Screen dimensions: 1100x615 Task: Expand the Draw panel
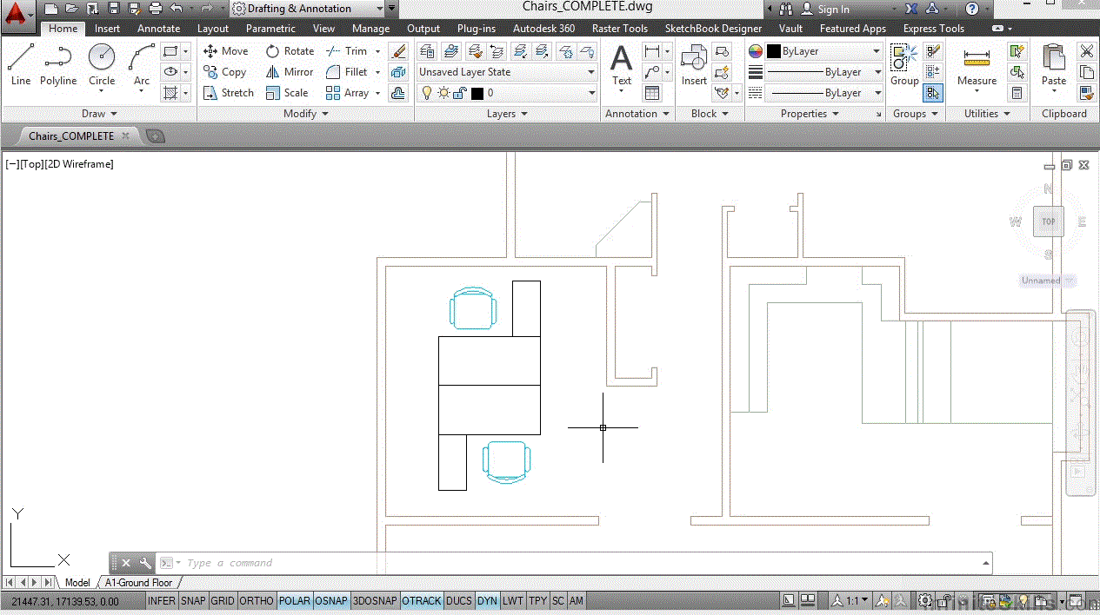pos(99,114)
